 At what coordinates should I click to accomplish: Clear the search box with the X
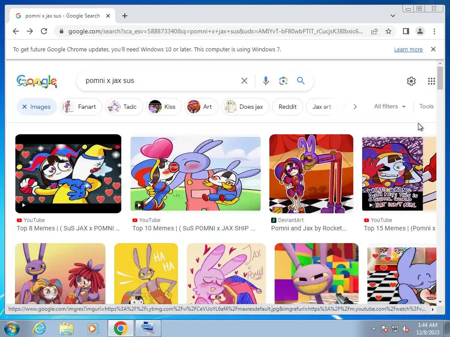point(244,81)
